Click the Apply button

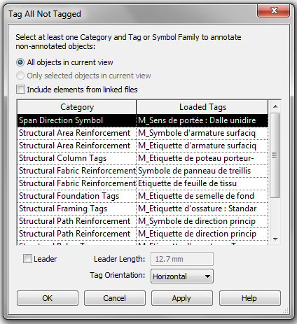coord(182,298)
